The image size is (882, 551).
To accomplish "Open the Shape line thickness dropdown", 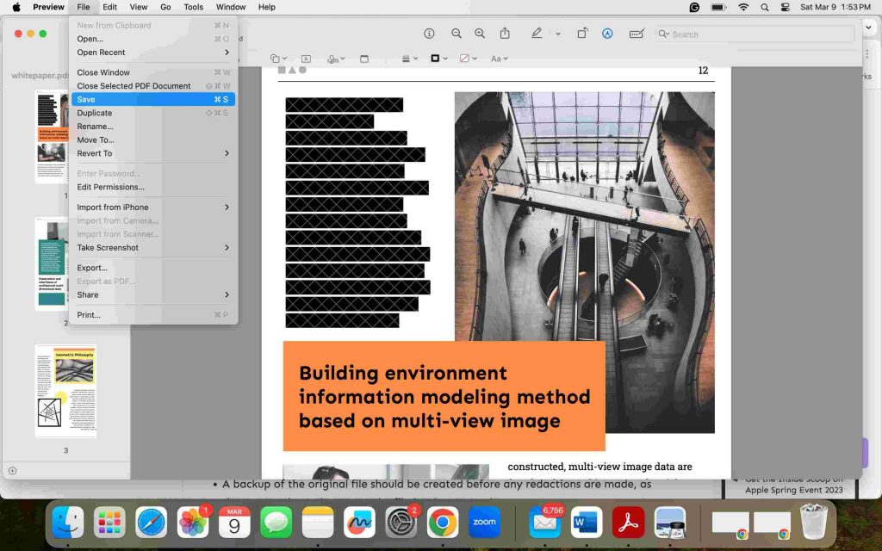I will pos(407,59).
